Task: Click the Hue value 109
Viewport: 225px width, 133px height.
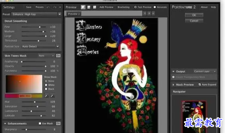Action: click(53, 102)
